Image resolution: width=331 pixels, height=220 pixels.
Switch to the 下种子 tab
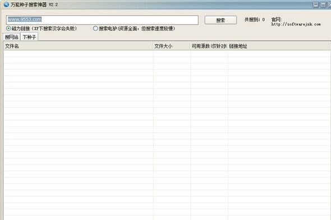click(29, 37)
